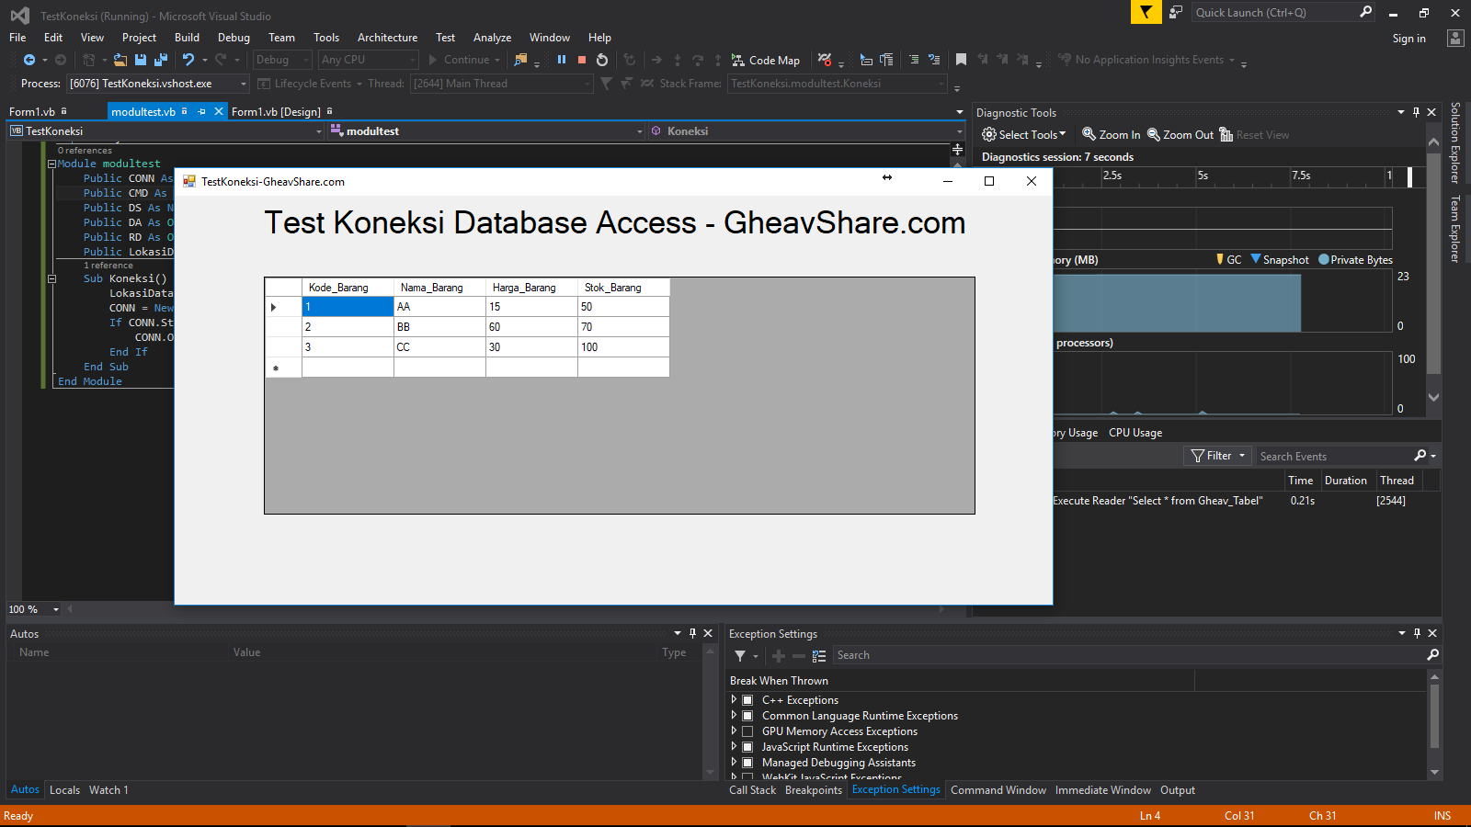
Task: Switch to the Form1.vb Design tab
Action: (277, 111)
